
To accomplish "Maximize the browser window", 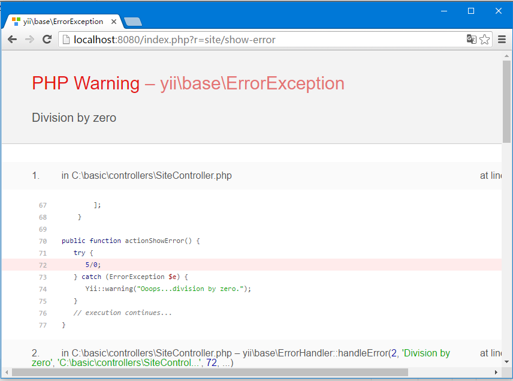I will [471, 11].
